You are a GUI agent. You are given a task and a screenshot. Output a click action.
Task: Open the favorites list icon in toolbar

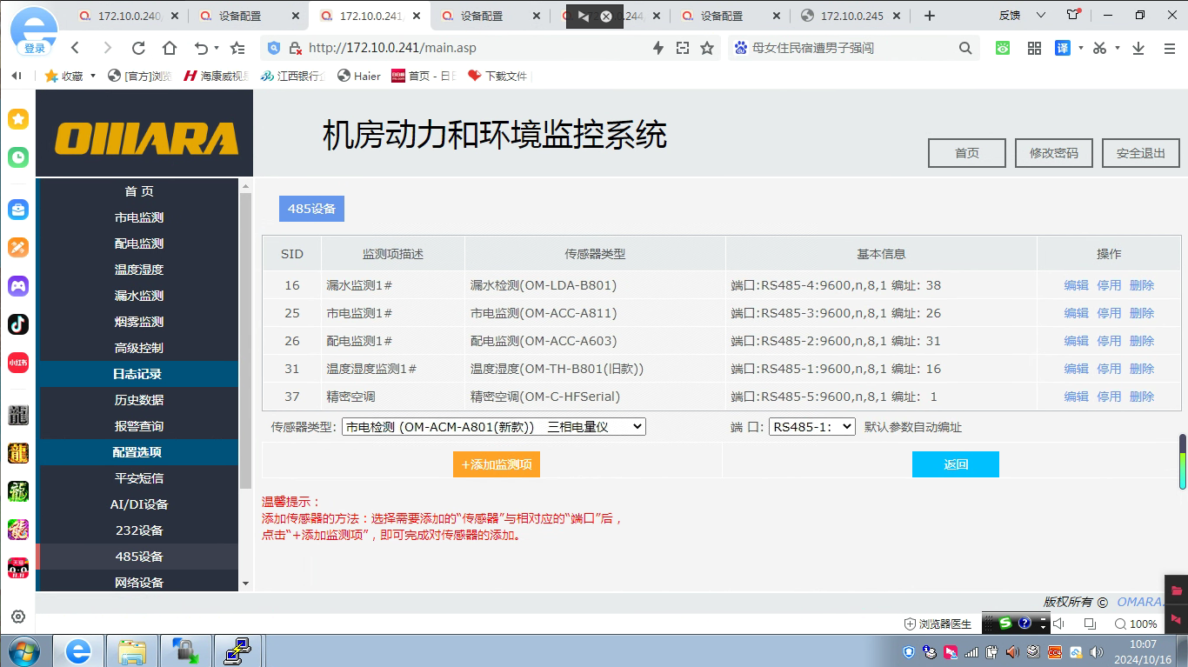[x=237, y=48]
